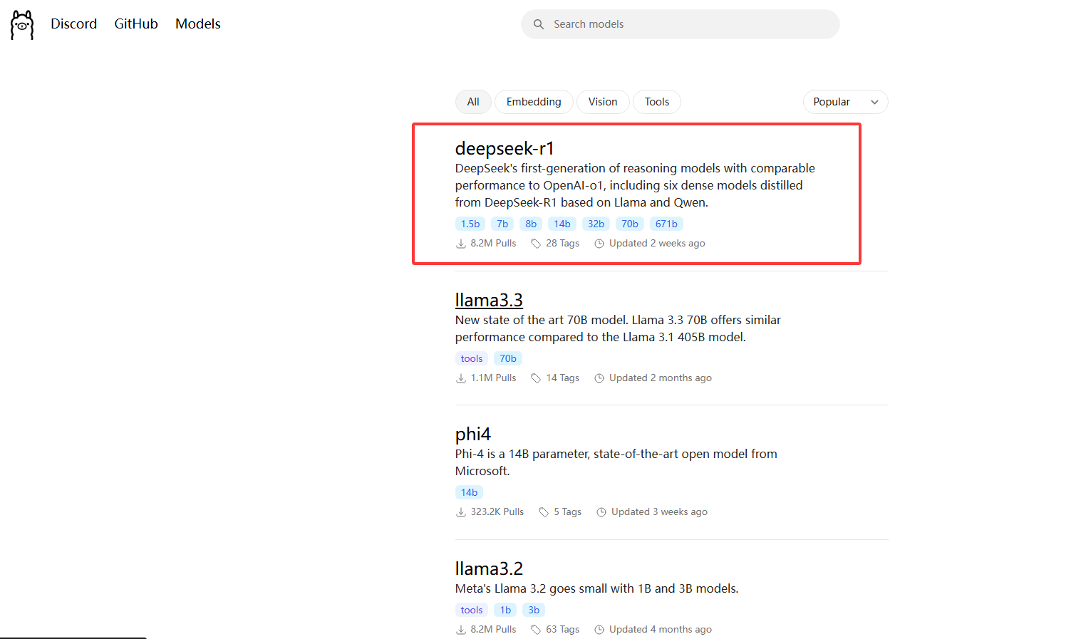Viewport: 1071px width, 639px height.
Task: Click the deepseek-r1 8b size tag
Action: (531, 224)
